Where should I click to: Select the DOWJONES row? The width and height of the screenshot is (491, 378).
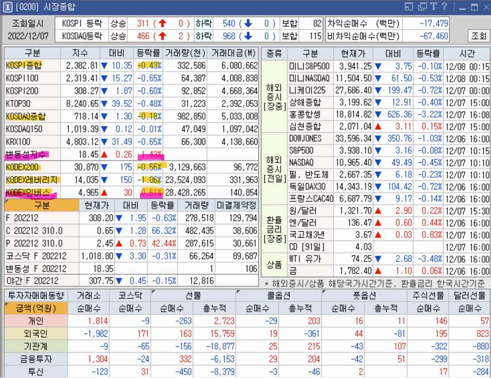pos(389,139)
